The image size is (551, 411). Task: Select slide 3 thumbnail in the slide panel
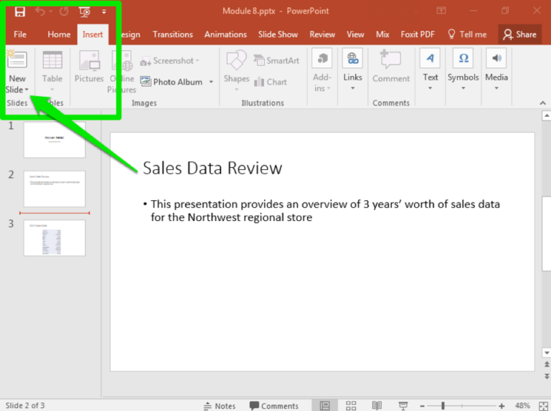pos(54,237)
